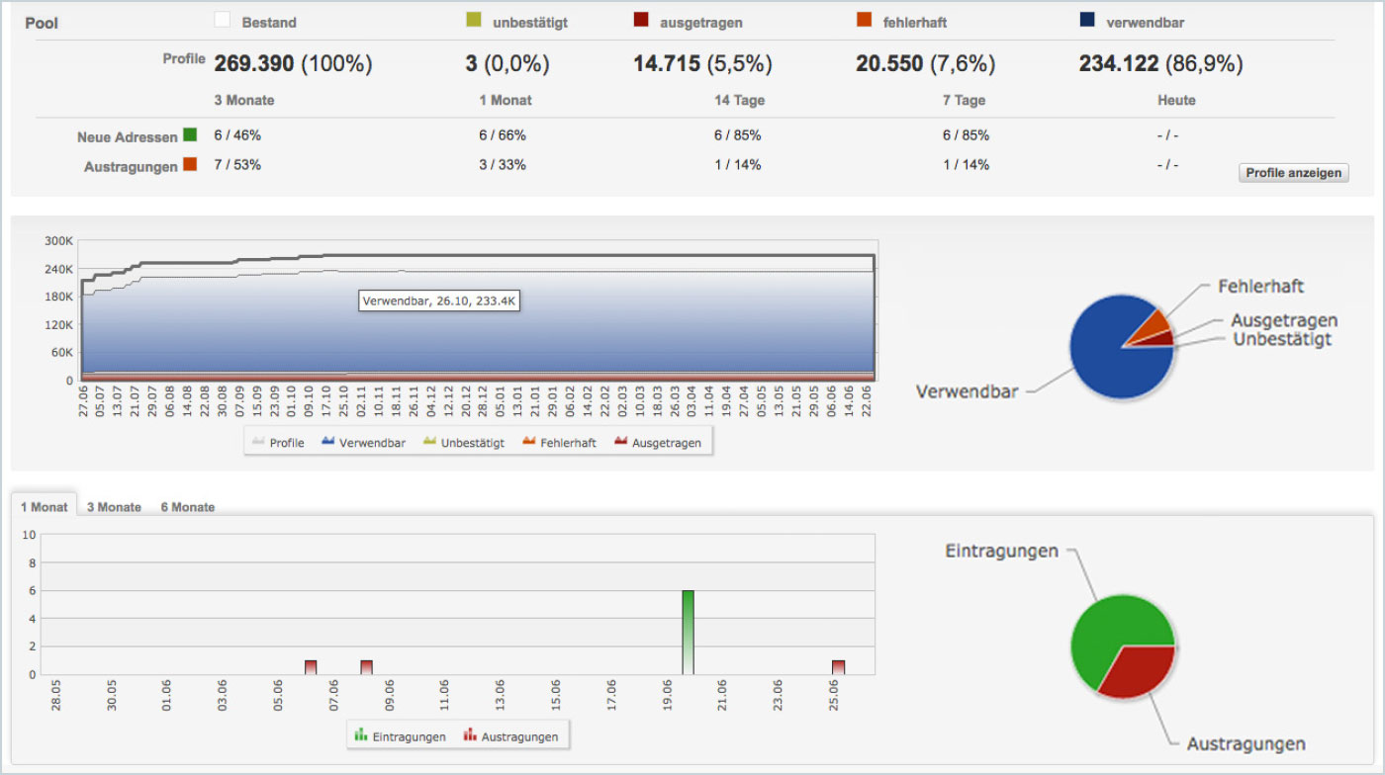Toggle Fehlerhaft series in chart legend
Screen dimensions: 1385x775
click(x=559, y=443)
